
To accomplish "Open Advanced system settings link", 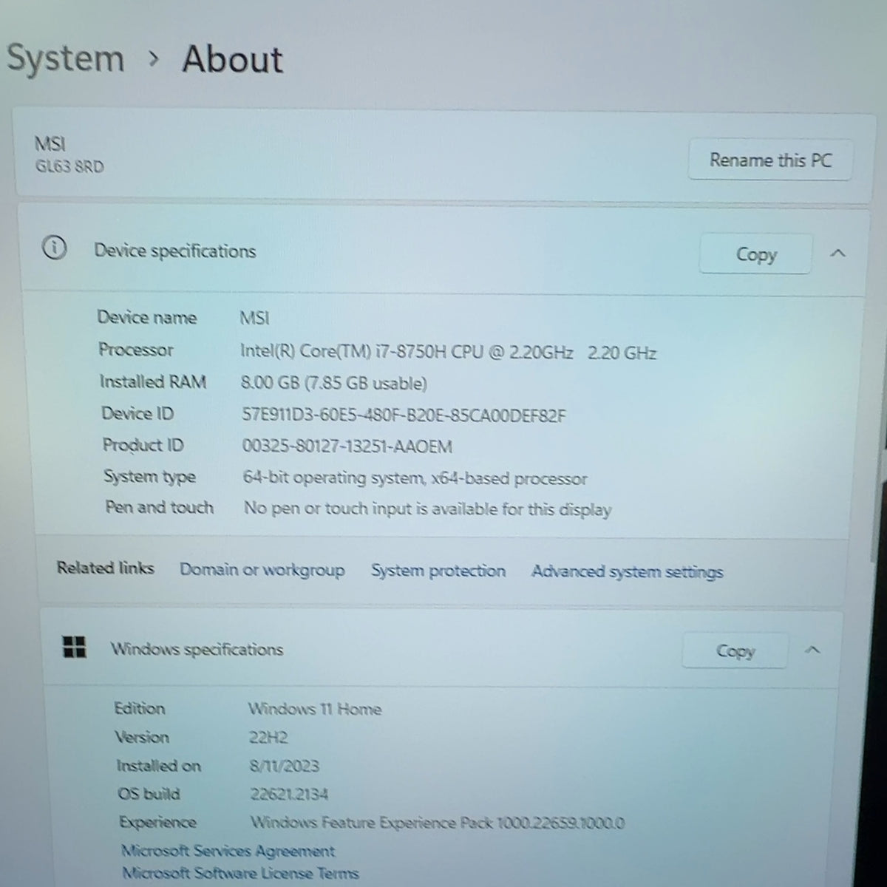I will coord(627,571).
